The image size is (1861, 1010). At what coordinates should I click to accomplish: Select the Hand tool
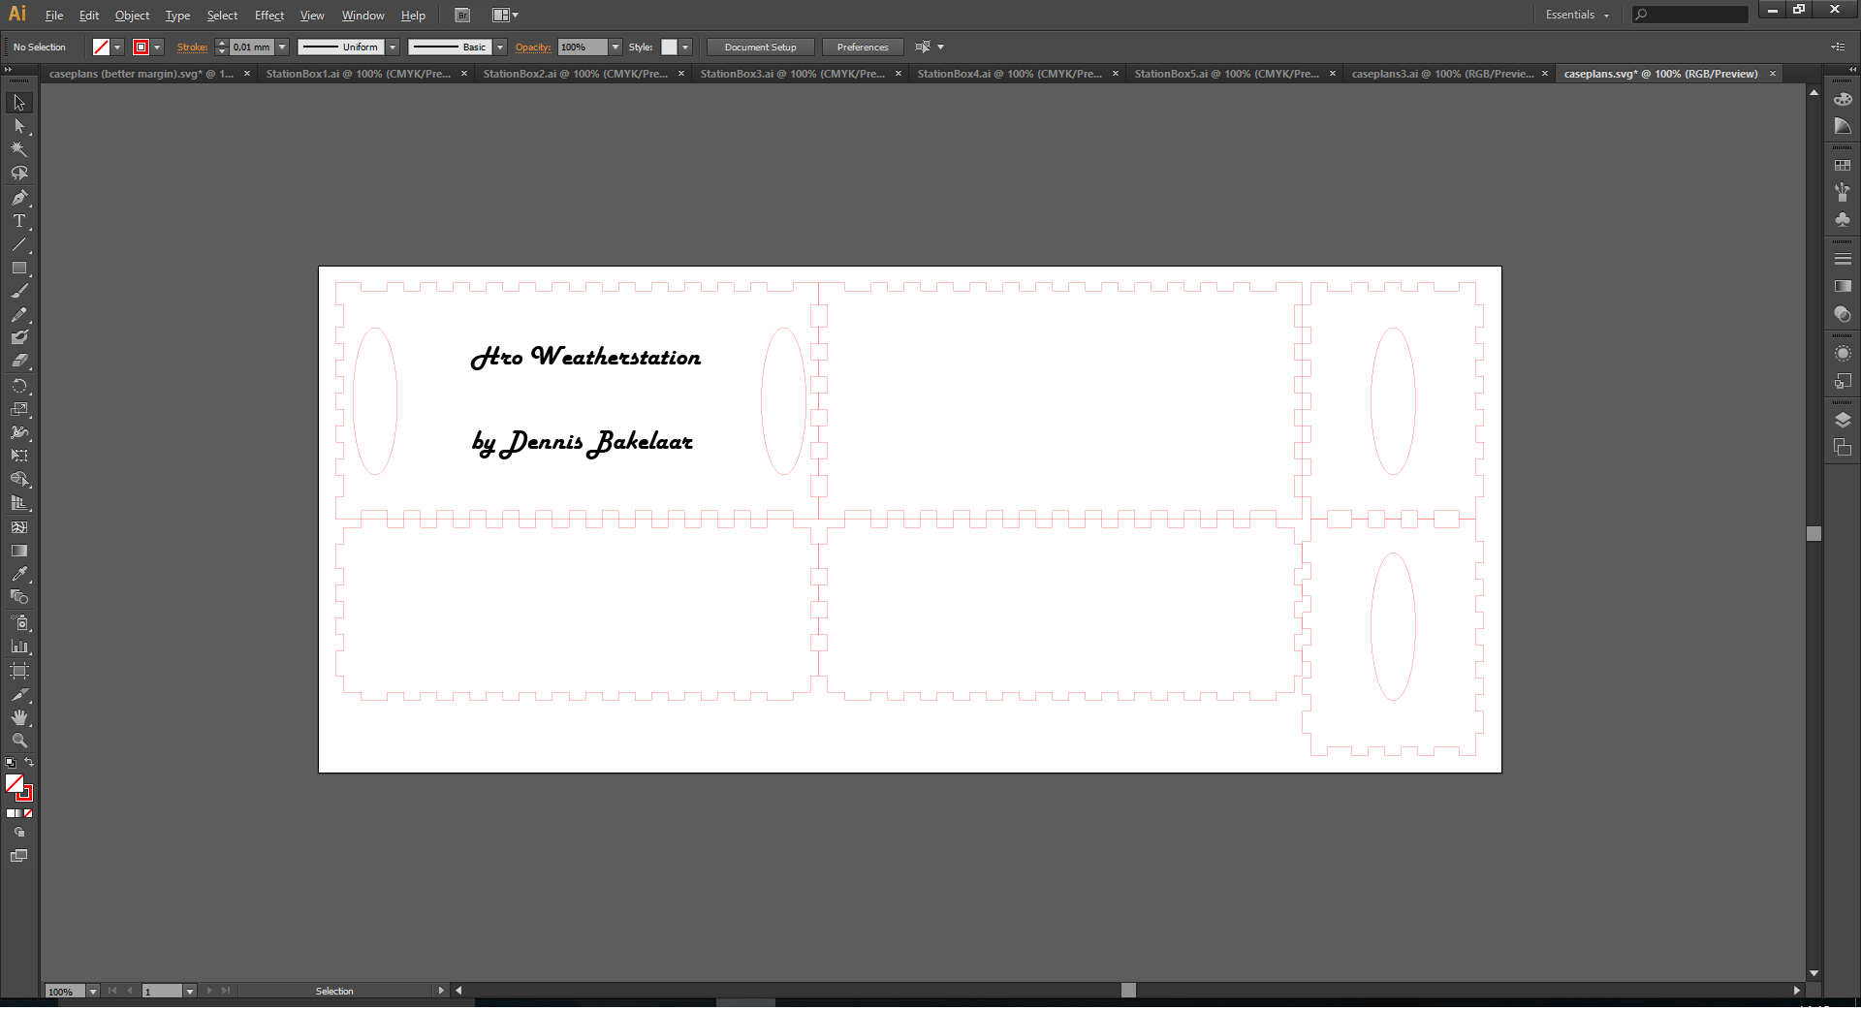[x=19, y=717]
